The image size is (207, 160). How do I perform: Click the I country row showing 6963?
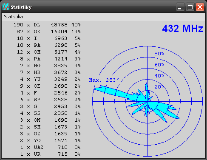49,38
